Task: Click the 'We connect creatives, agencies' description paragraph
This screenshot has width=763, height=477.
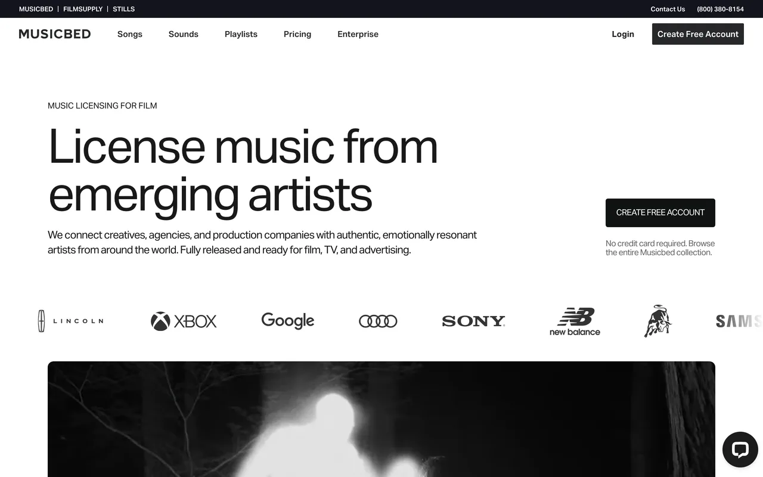Action: pyautogui.click(x=262, y=242)
